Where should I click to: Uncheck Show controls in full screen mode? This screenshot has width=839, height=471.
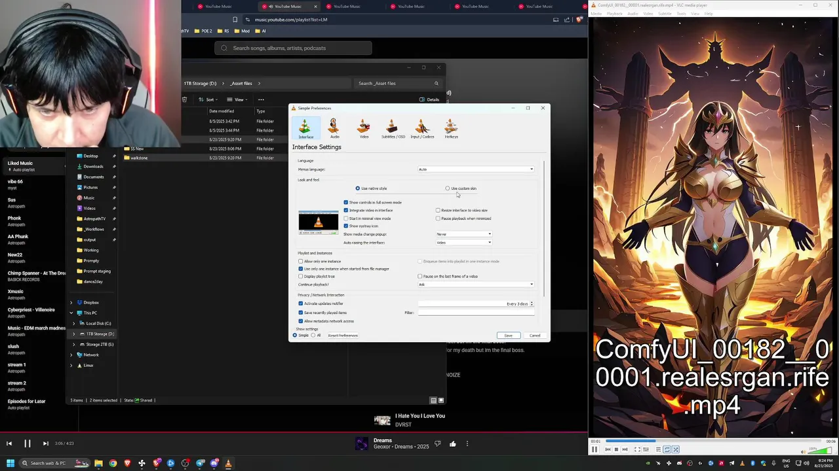click(346, 202)
